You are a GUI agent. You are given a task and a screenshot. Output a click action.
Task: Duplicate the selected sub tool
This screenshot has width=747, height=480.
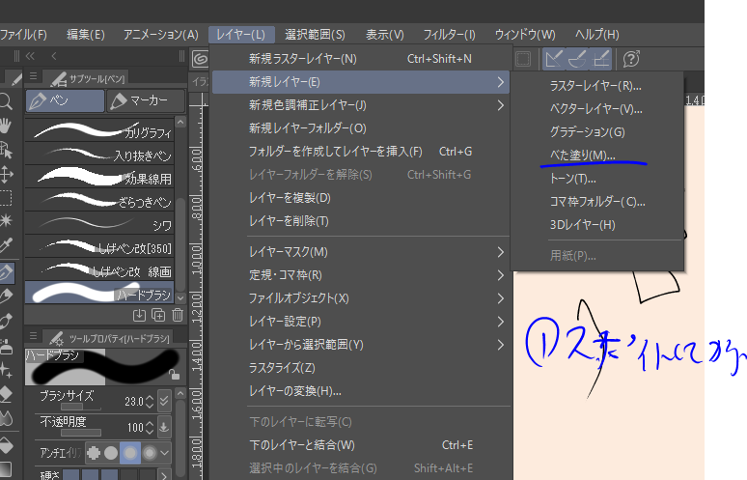click(158, 315)
